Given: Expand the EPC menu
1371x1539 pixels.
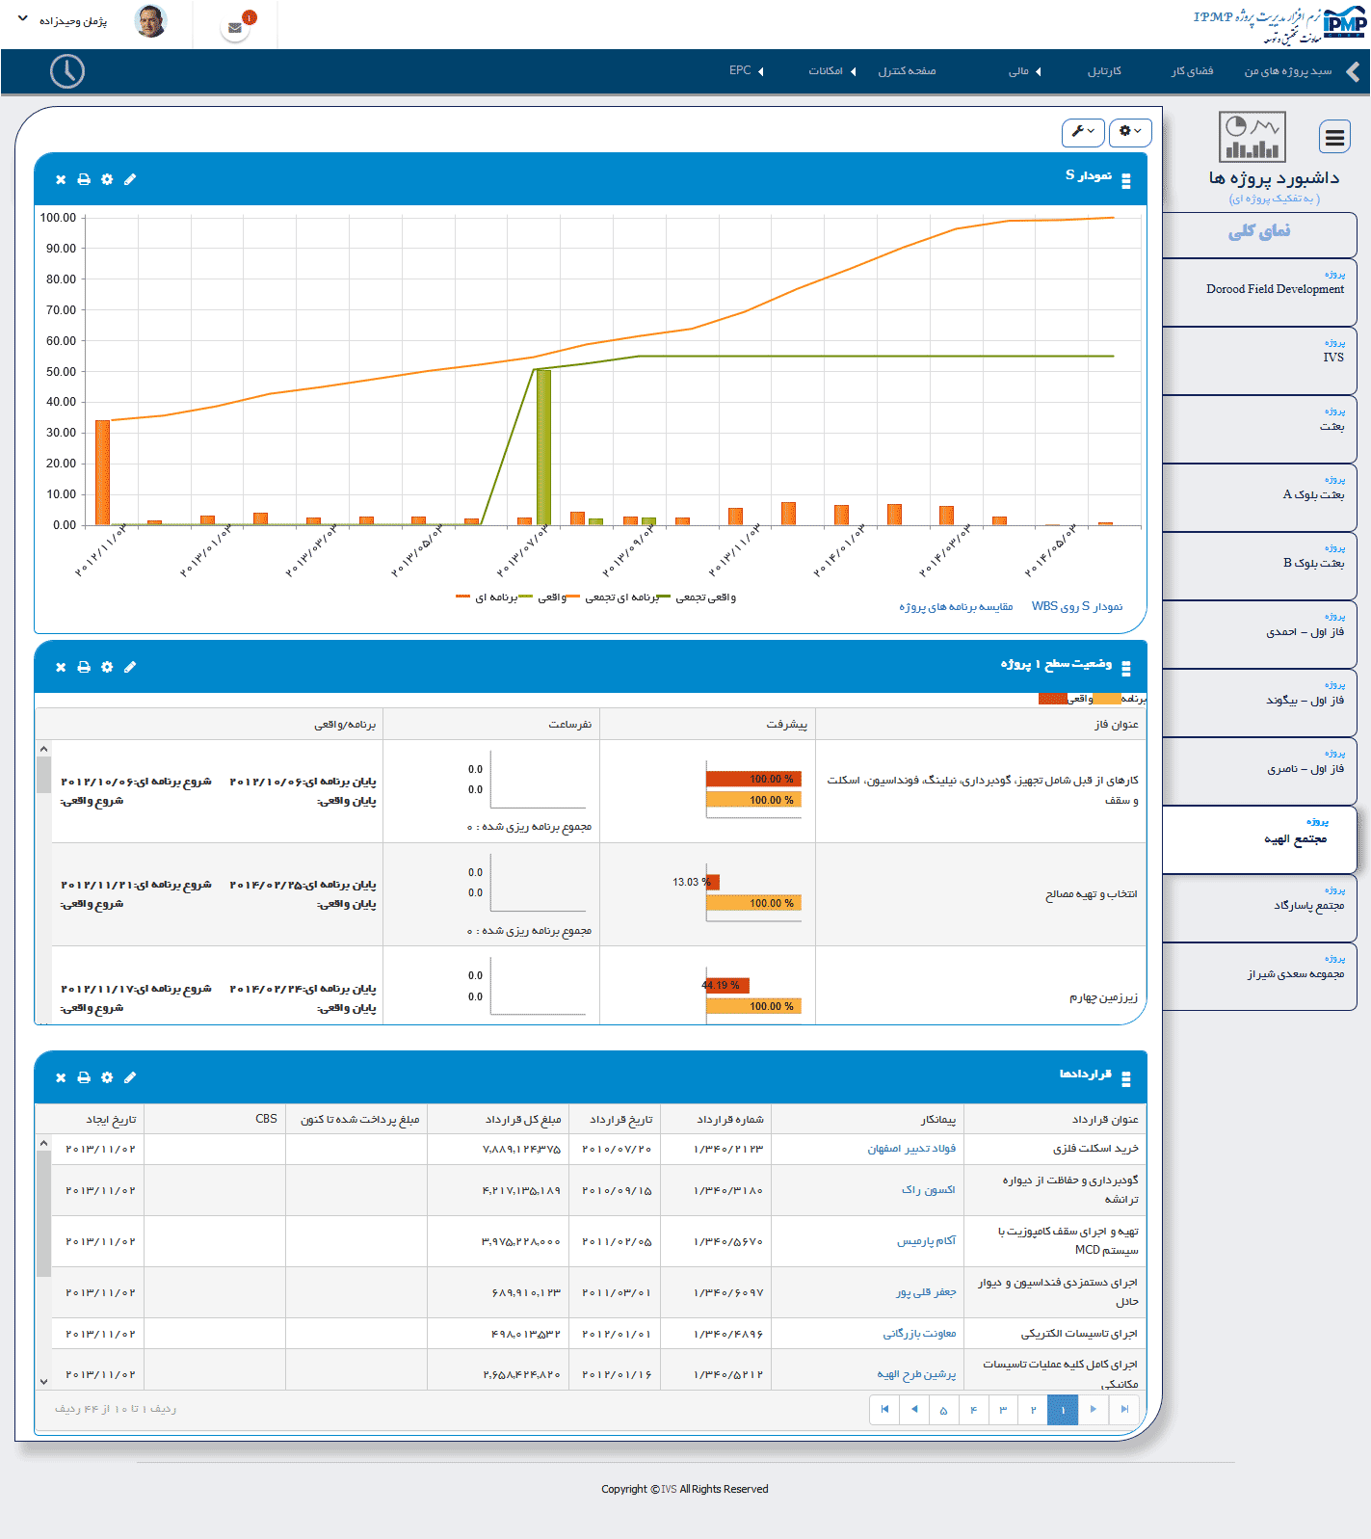Looking at the screenshot, I should click(x=746, y=71).
